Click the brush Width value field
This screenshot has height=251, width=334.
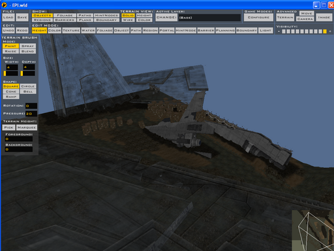tap(12, 67)
